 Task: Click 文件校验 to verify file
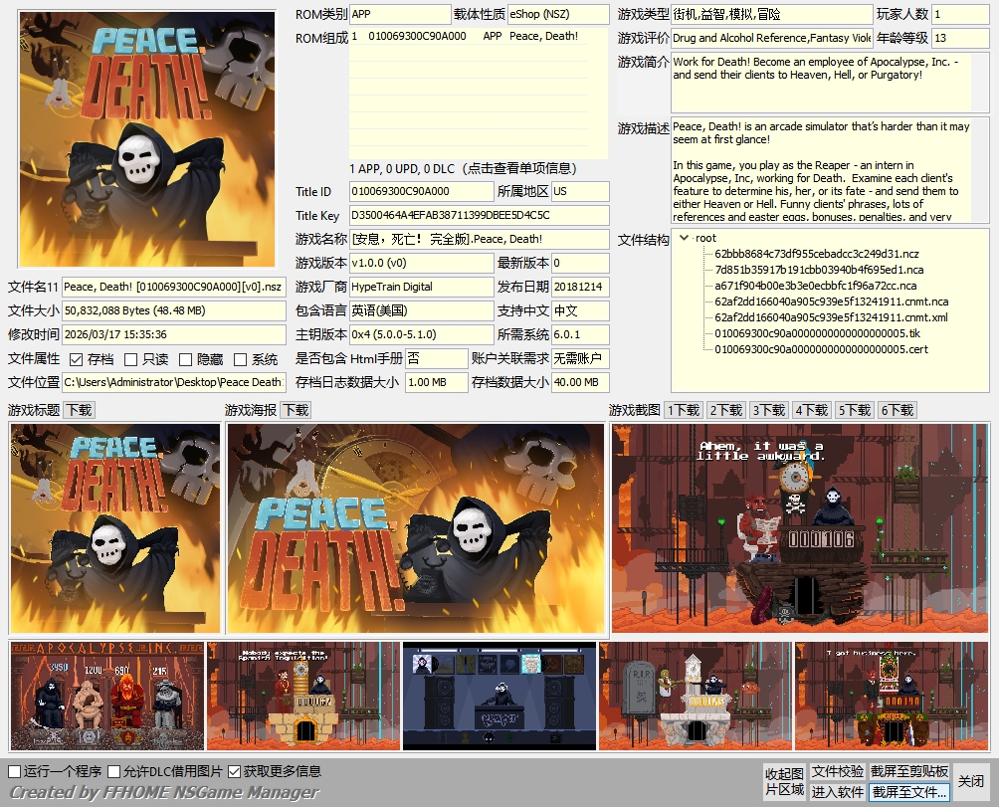[837, 771]
